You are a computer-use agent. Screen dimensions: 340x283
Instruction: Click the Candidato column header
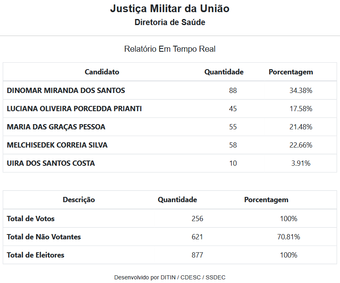coord(102,72)
